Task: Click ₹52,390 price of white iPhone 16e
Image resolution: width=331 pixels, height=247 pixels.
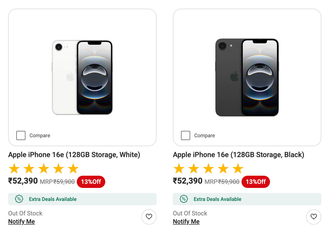Action: pos(23,181)
